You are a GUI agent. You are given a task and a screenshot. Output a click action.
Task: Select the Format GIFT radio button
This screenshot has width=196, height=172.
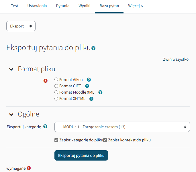tap(56, 86)
